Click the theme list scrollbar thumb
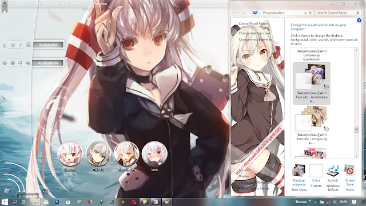366x206 pixels. pos(356,130)
